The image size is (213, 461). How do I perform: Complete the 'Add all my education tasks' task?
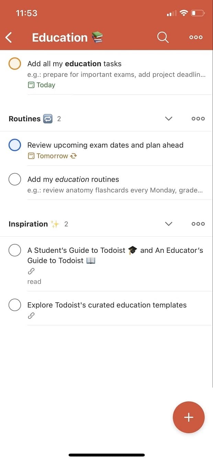click(x=15, y=64)
